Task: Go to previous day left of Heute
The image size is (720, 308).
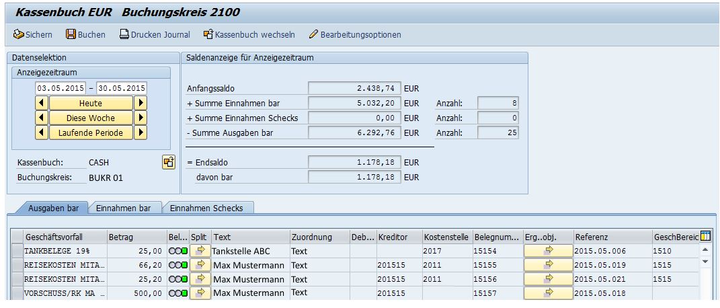Action: pos(41,103)
